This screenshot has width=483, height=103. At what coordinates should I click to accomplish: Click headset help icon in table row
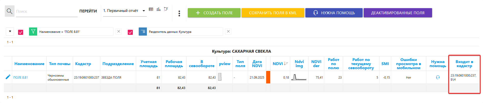click(x=438, y=77)
